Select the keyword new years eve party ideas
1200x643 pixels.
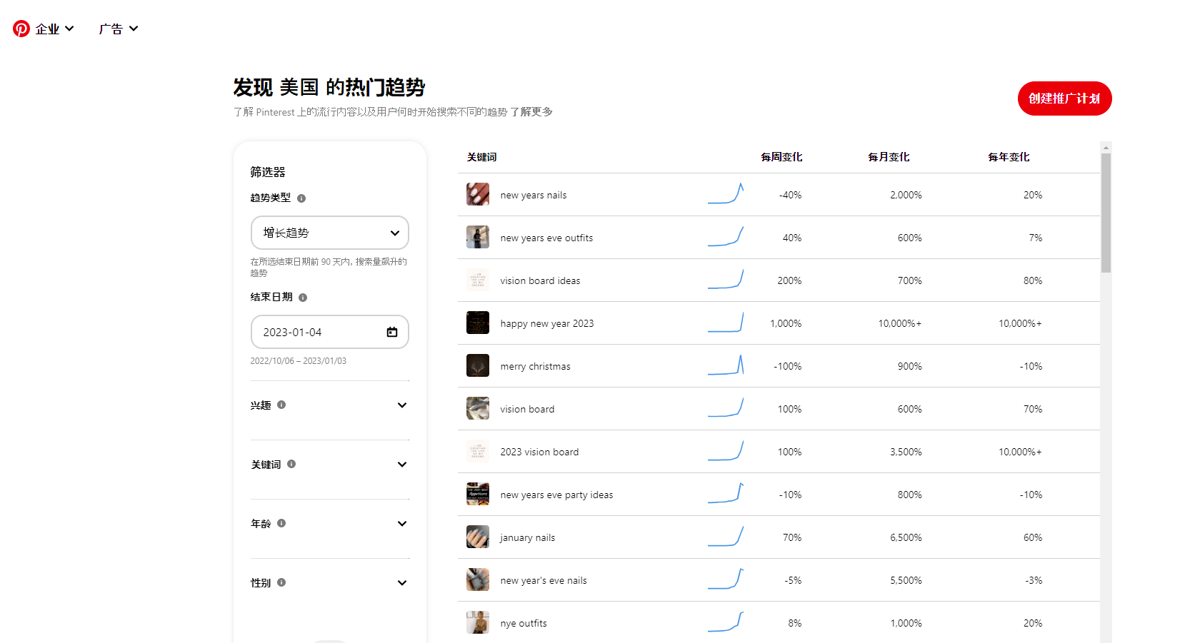[x=556, y=495]
